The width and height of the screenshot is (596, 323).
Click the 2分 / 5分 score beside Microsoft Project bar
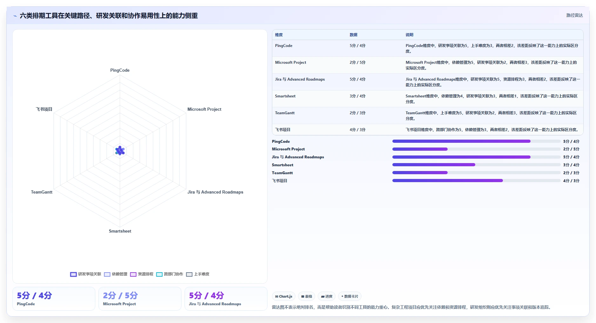pyautogui.click(x=571, y=149)
